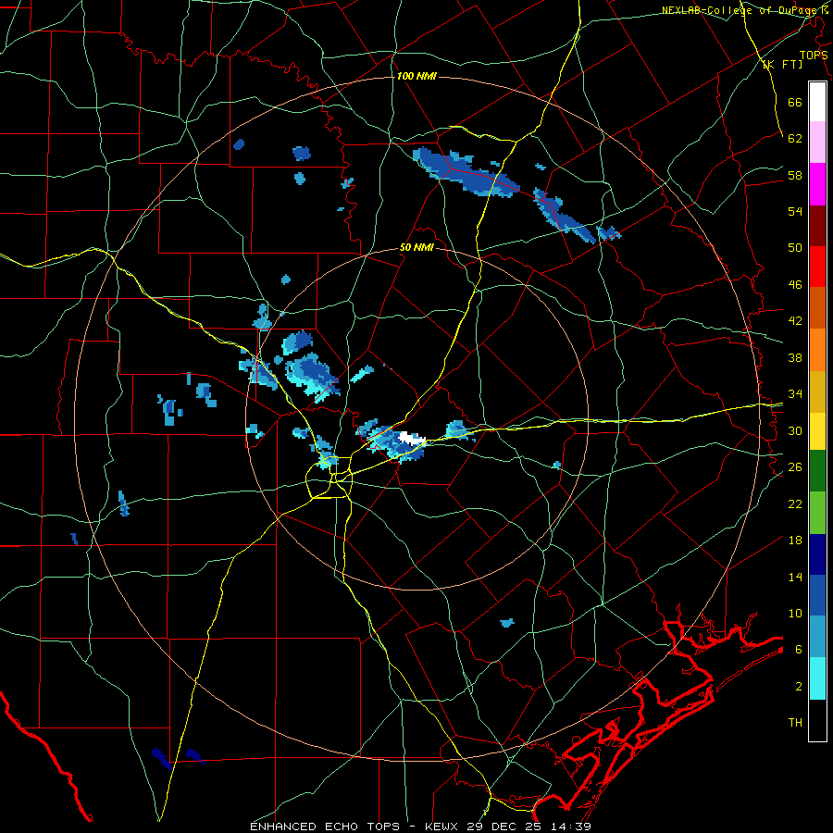The image size is (833, 833).
Task: Click the light pink legend swatch
Action: [x=817, y=143]
